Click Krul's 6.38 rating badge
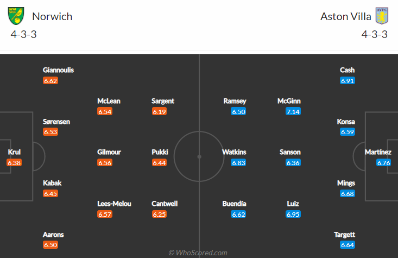 (x=14, y=162)
